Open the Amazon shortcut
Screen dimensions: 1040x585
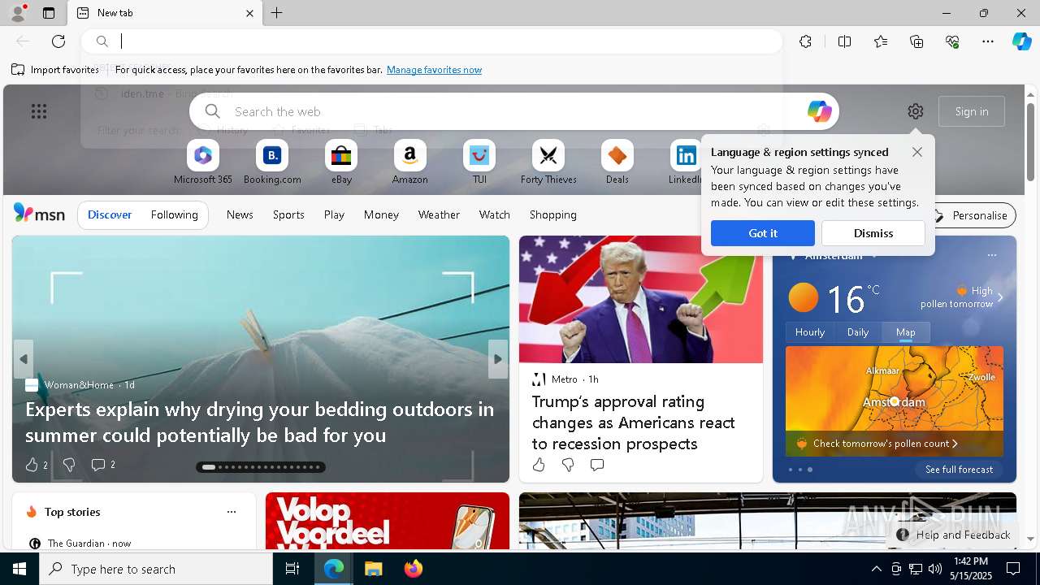click(409, 162)
